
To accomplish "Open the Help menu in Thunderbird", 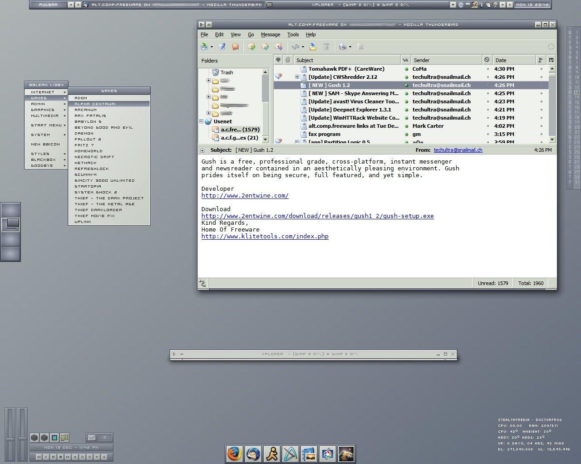I will click(310, 34).
